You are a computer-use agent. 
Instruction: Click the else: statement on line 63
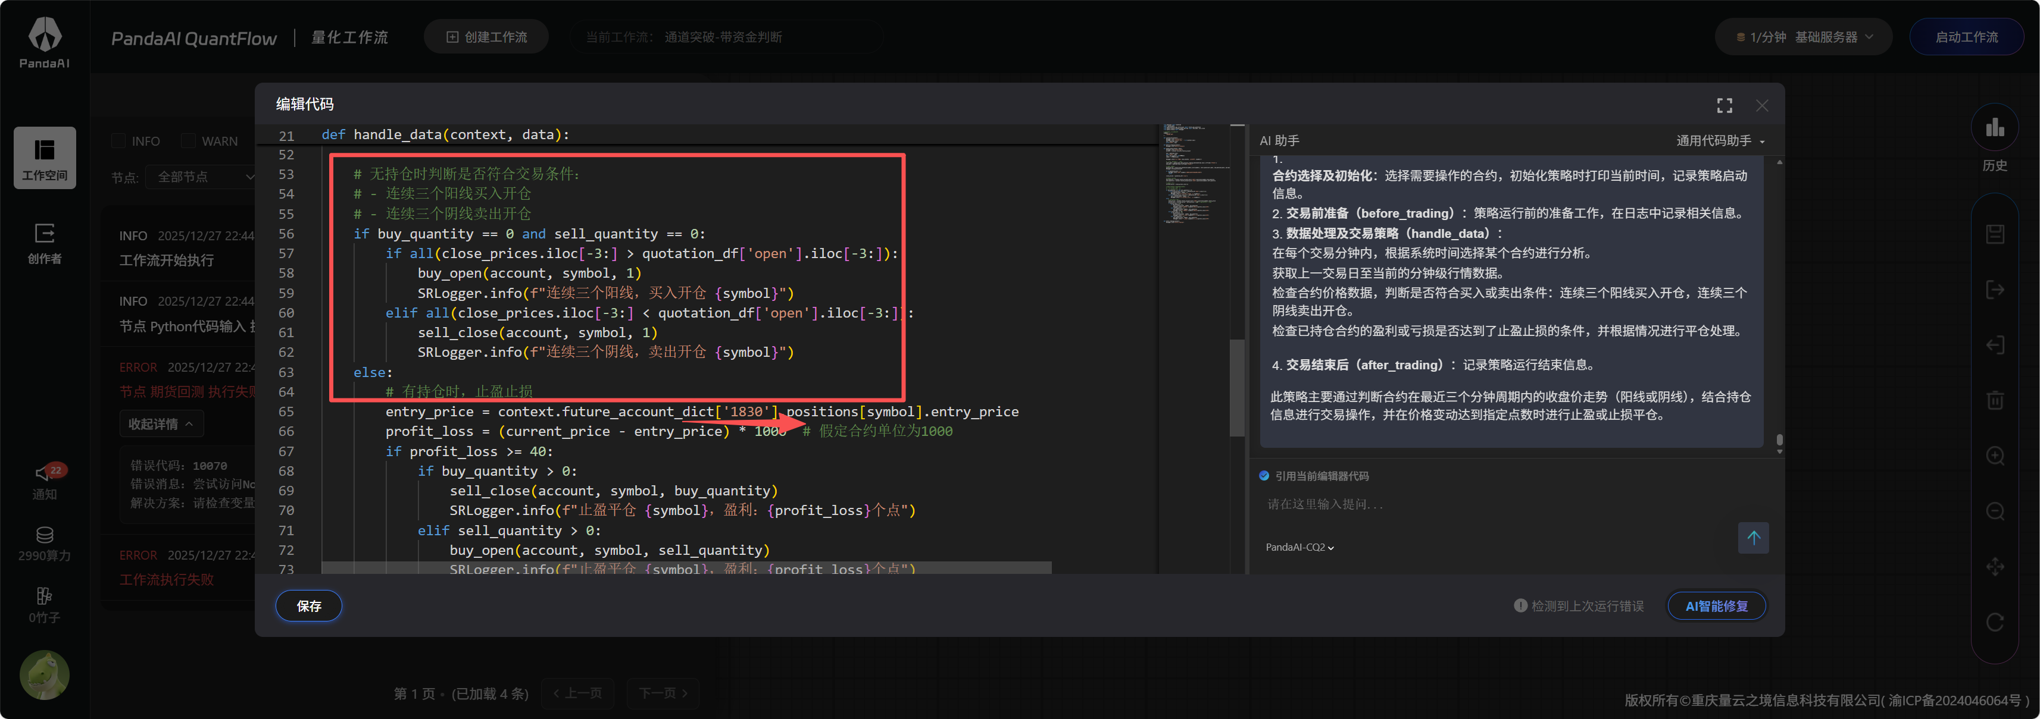(373, 372)
